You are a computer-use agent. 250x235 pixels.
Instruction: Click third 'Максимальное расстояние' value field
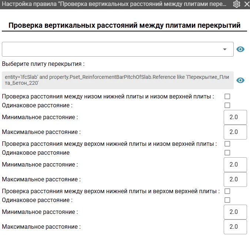tap(235, 227)
